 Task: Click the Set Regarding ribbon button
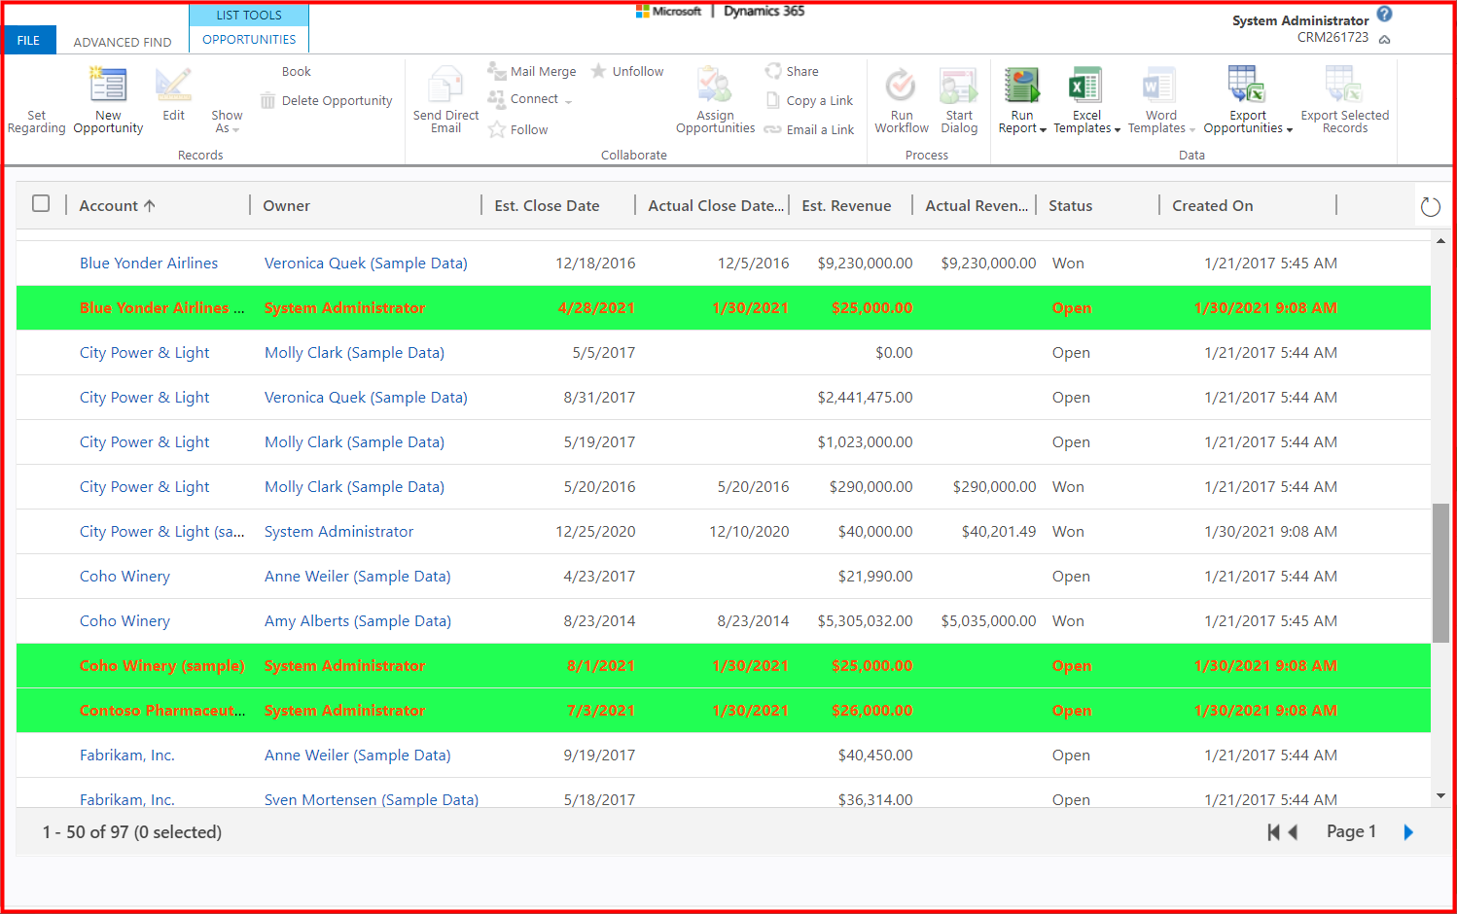[37, 121]
